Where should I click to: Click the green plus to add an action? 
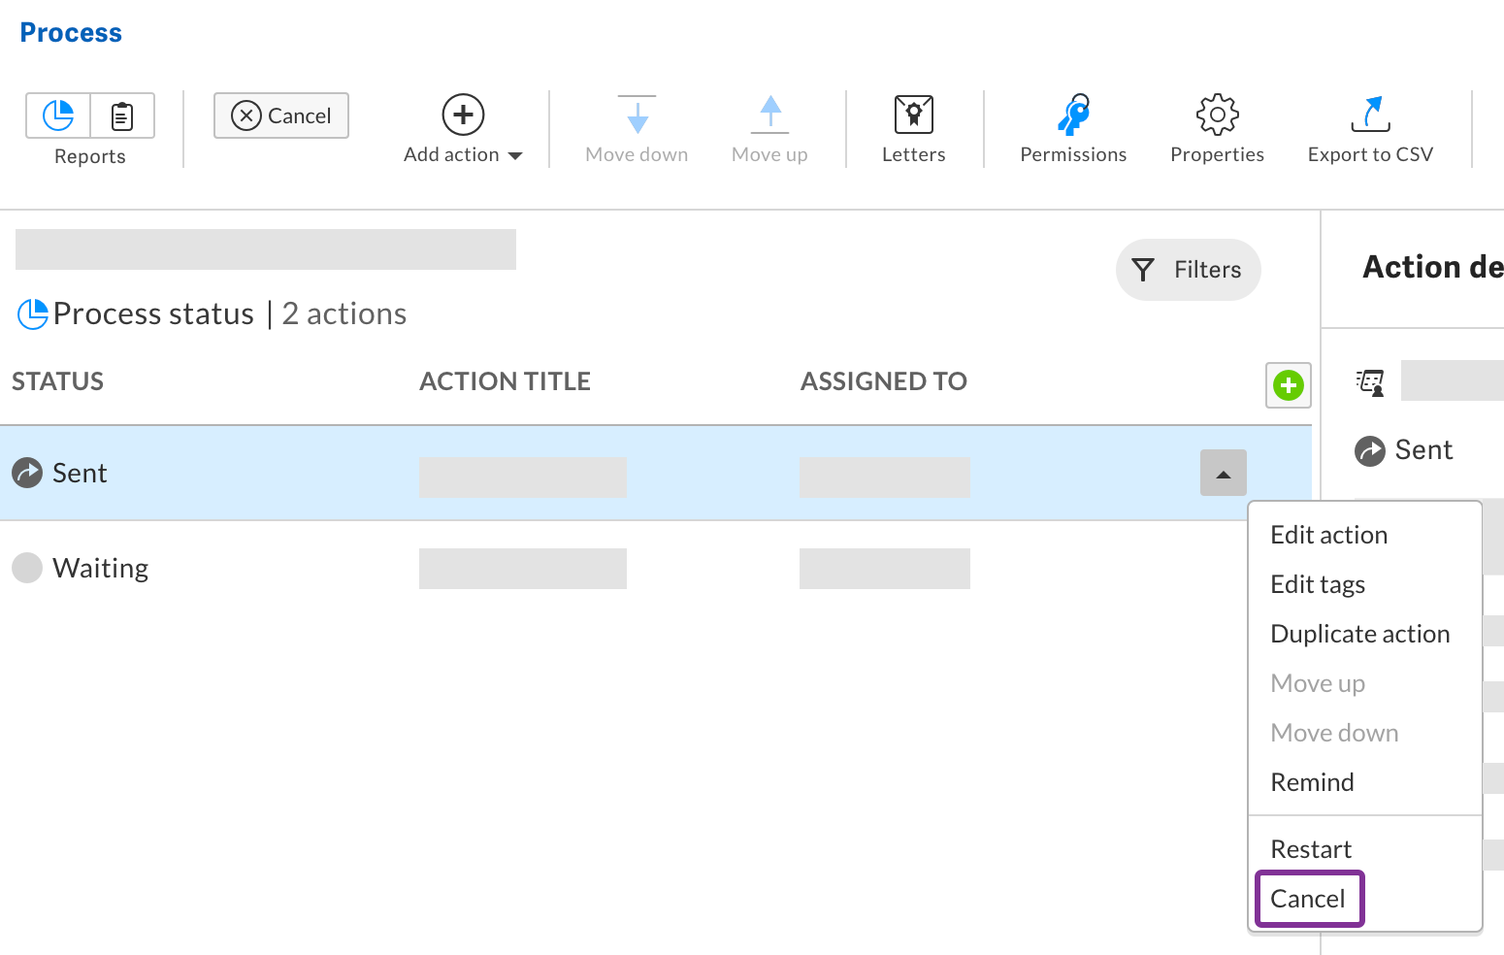[x=1288, y=385]
